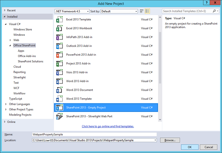Click the template list scrollbar thumb

click(x=160, y=58)
